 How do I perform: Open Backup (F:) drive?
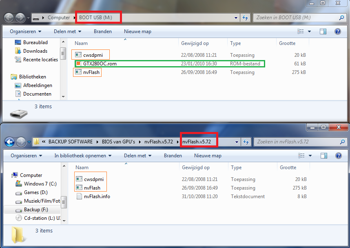pyautogui.click(x=32, y=210)
